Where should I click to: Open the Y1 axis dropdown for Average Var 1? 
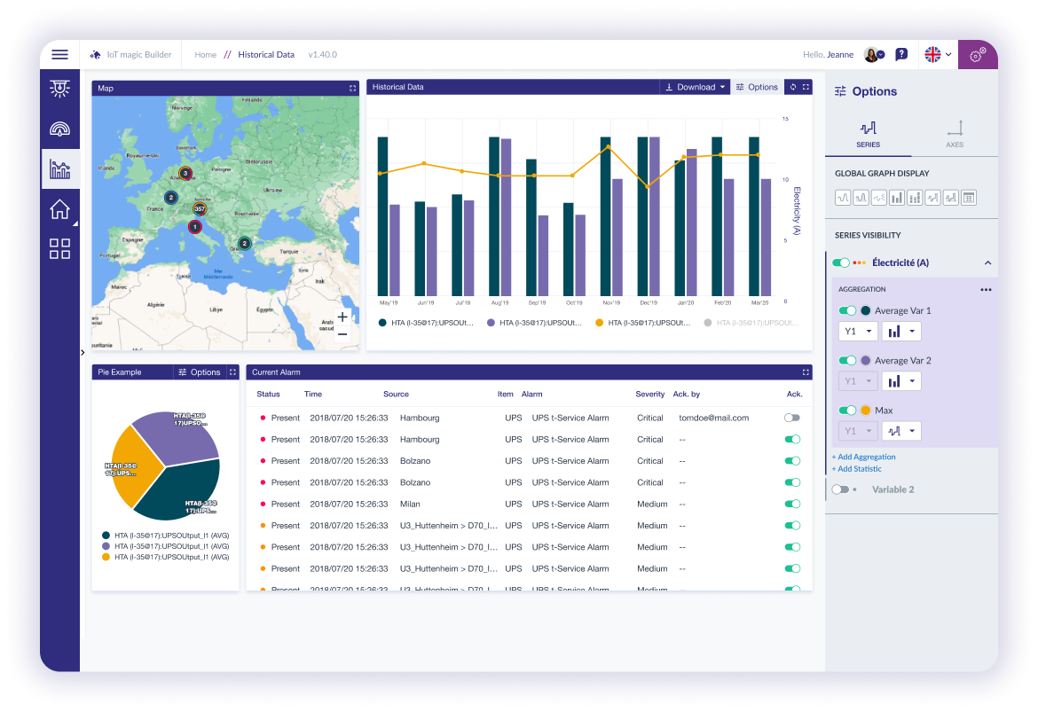[857, 331]
